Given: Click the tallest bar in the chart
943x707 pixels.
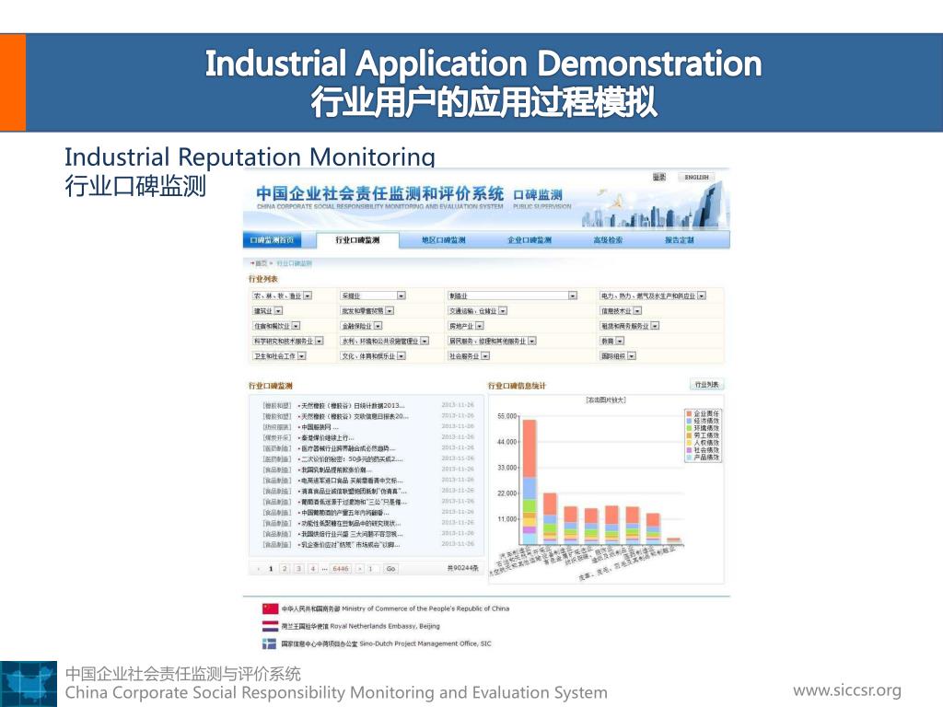Looking at the screenshot, I should click(530, 482).
